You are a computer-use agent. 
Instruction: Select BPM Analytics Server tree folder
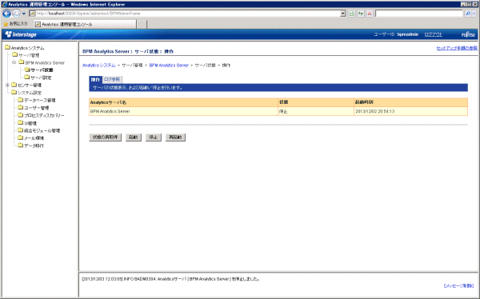(45, 62)
